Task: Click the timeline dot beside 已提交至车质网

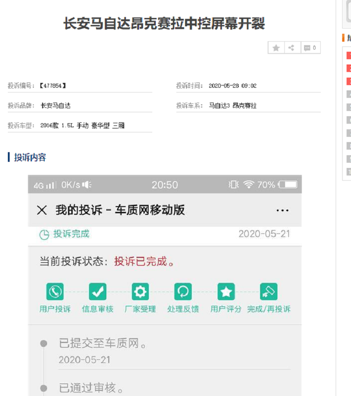Action: click(x=44, y=343)
